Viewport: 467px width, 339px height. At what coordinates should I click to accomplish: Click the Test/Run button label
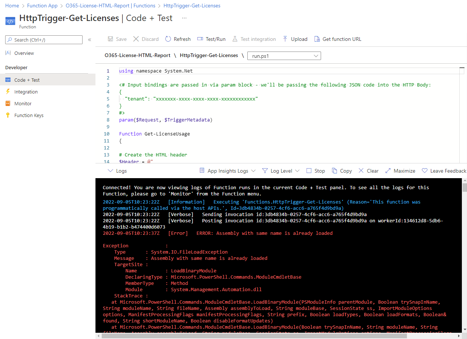216,39
